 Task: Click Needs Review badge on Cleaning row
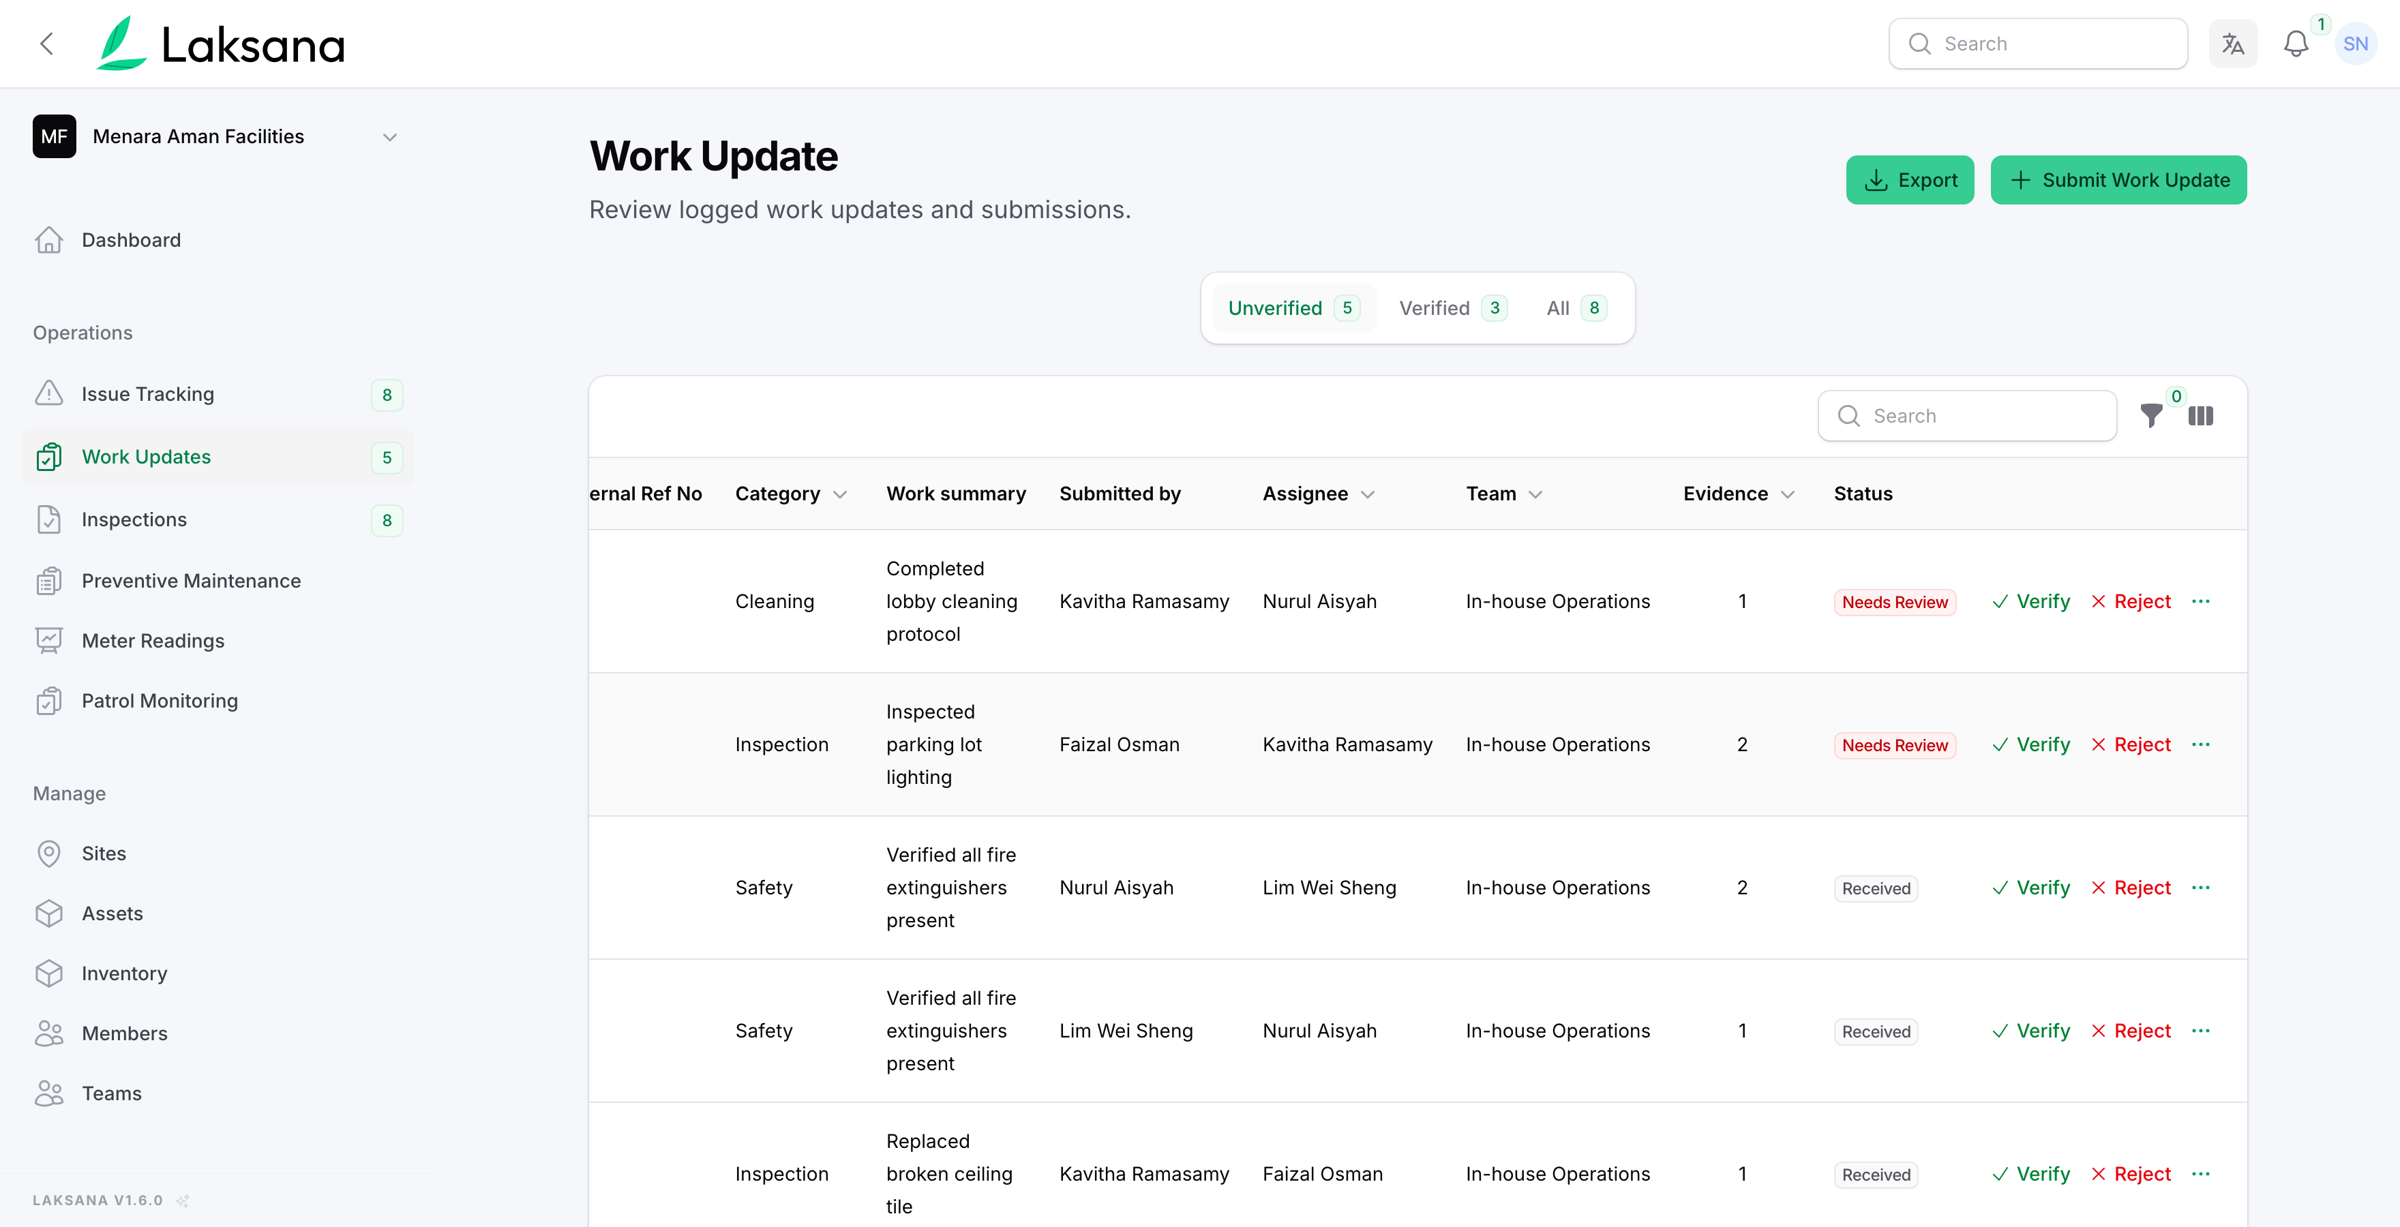coord(1894,603)
